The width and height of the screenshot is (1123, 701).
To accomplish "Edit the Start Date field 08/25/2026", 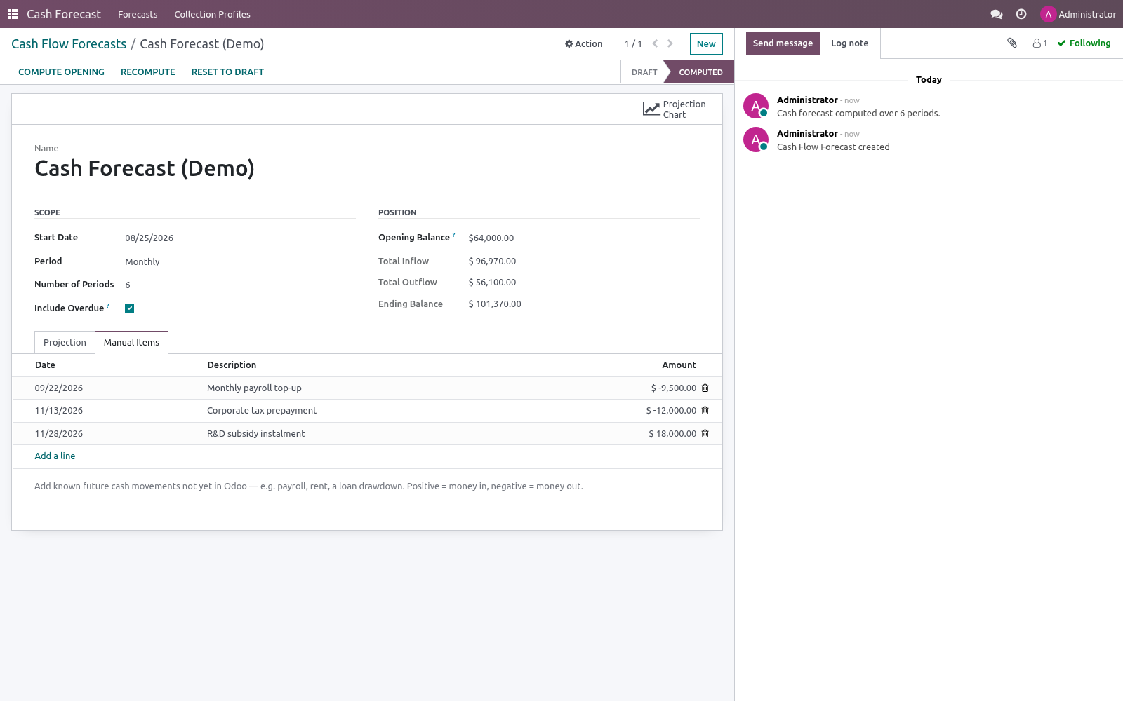I will point(240,238).
